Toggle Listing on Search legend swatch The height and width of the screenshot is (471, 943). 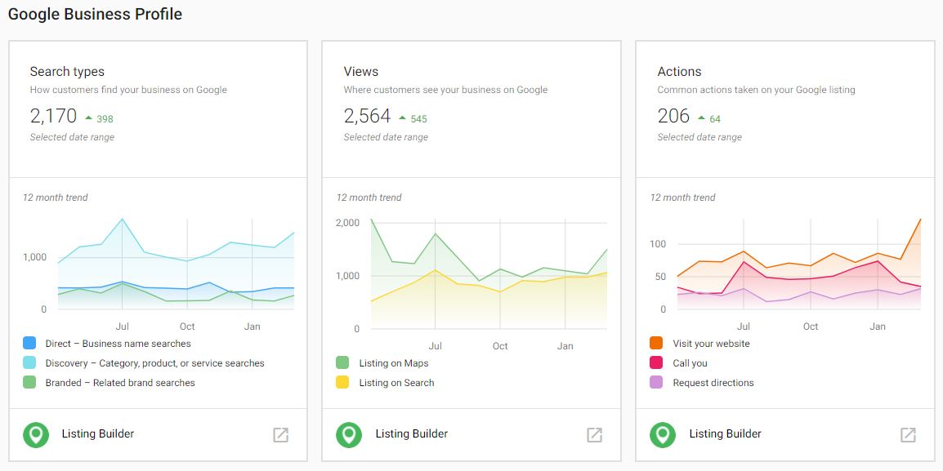click(342, 383)
